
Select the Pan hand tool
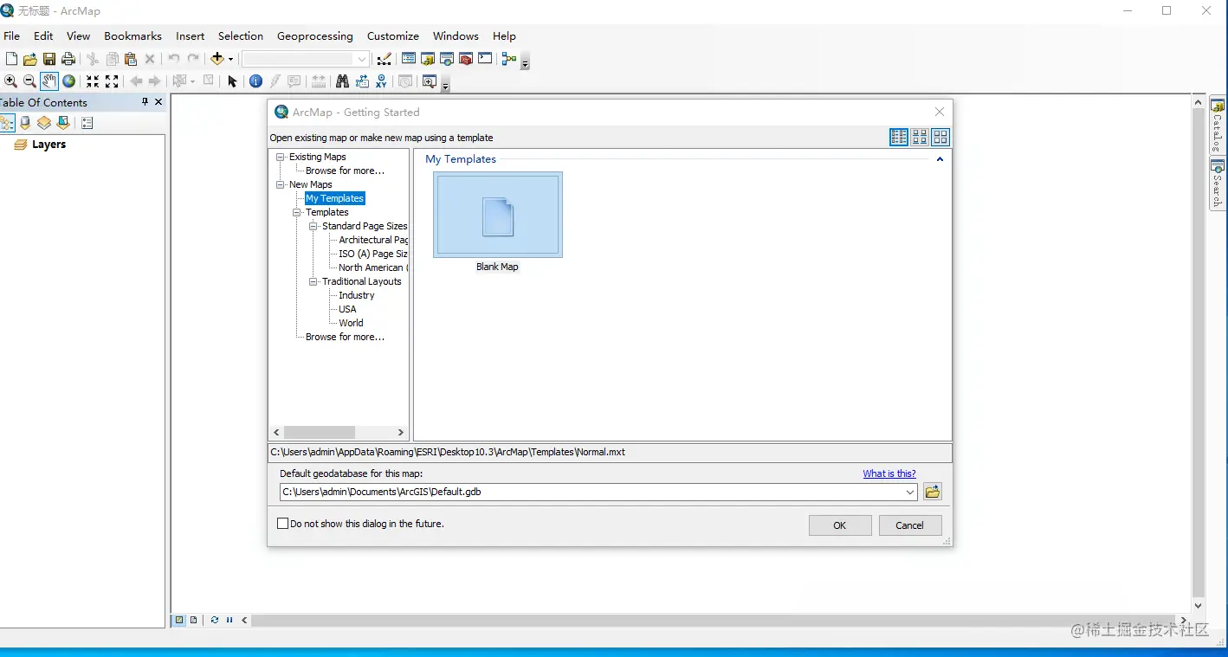(x=49, y=81)
